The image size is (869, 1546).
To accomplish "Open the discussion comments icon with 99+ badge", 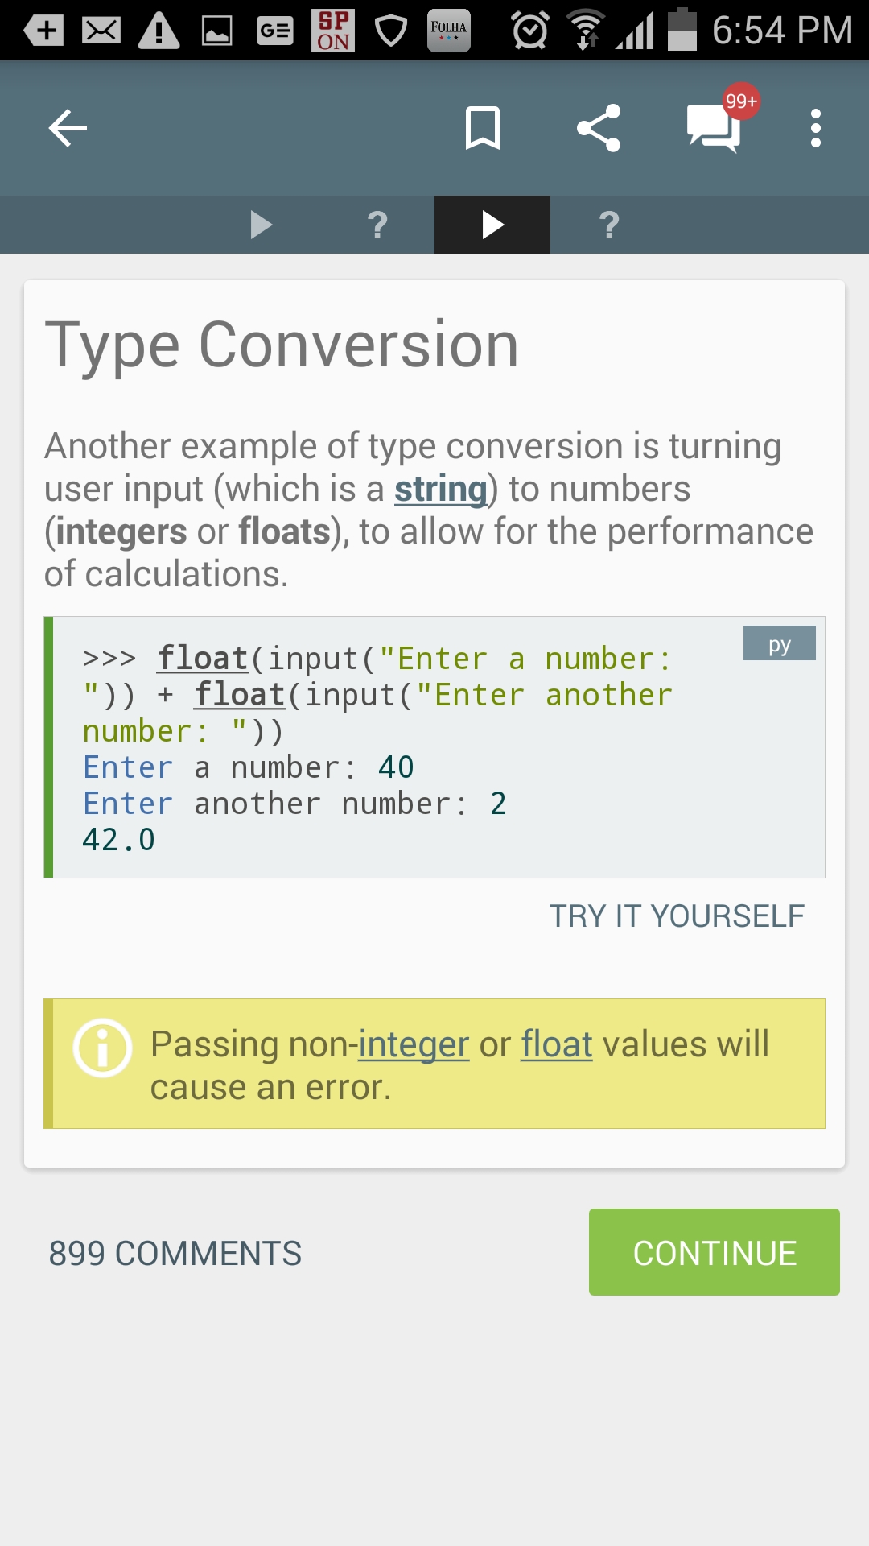I will (715, 129).
